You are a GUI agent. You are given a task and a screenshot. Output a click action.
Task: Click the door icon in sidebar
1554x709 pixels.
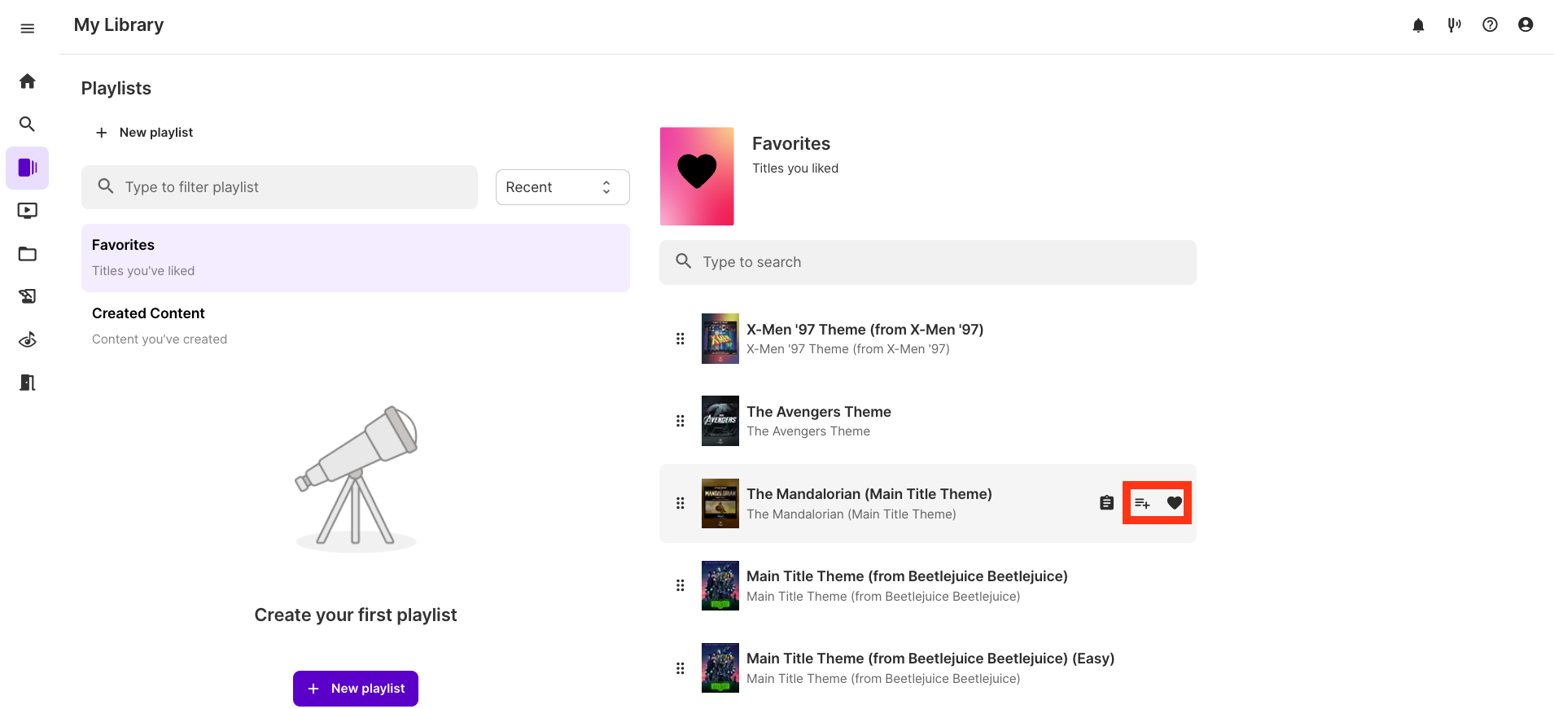[27, 383]
